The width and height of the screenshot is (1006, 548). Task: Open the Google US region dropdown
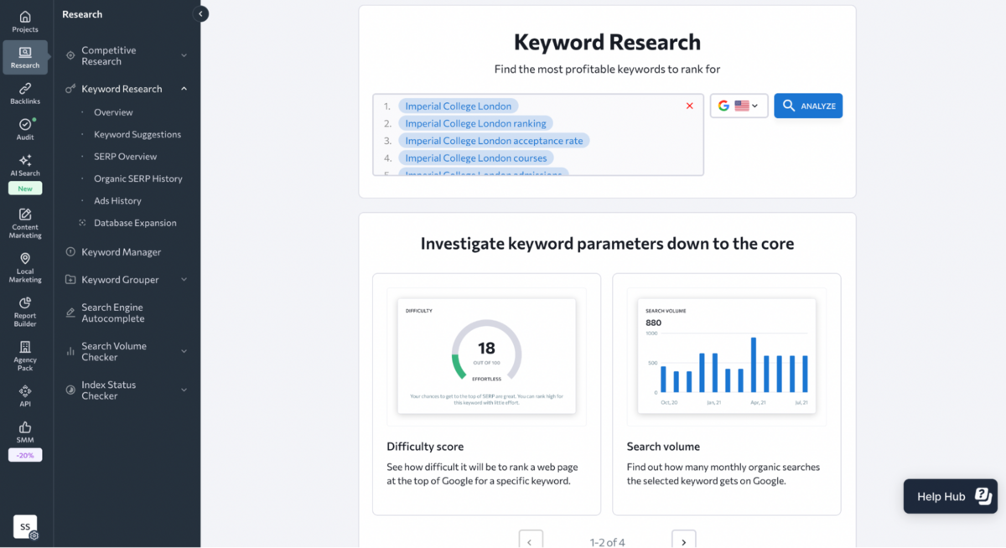tap(739, 106)
